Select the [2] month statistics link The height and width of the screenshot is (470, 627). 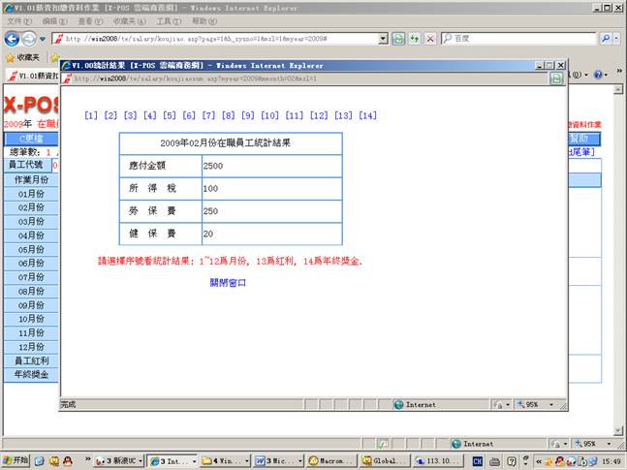pyautogui.click(x=110, y=115)
